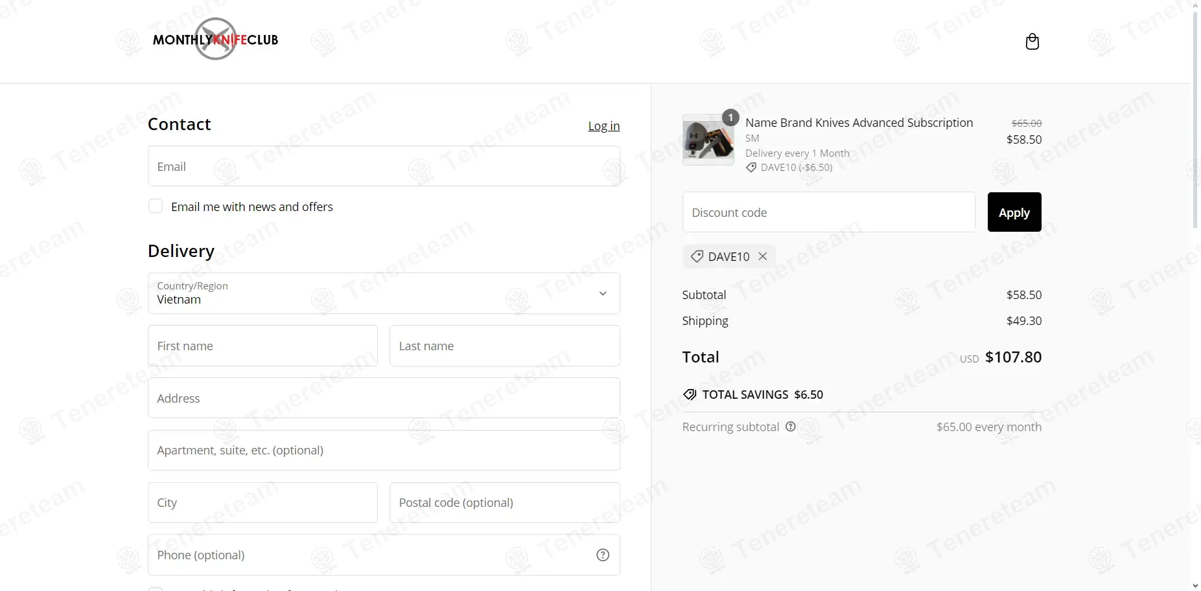Click the Monthly Knife Club logo

pos(215,39)
